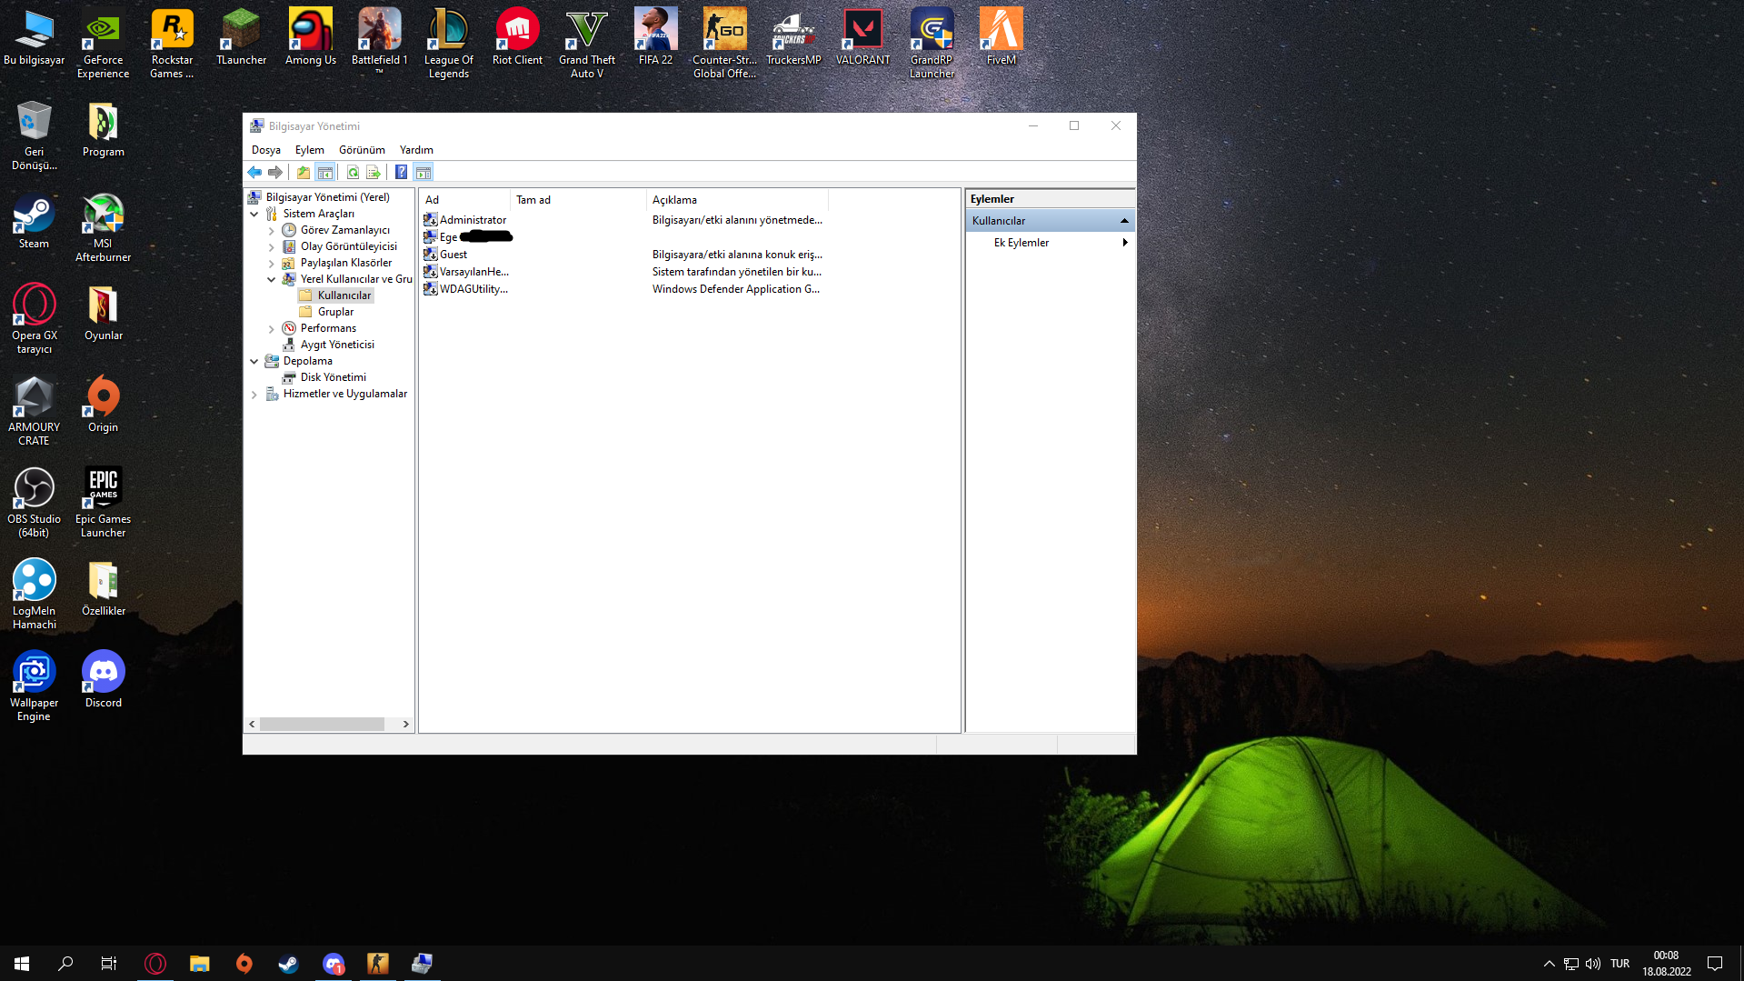
Task: Select the Discord desktop shortcut
Action: 104,680
